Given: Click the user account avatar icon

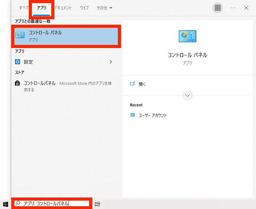Looking at the screenshot, I should 218,8.
